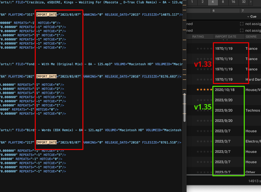The height and width of the screenshot is (192, 261).
Task: Choose loop size 16
Action: click(x=233, y=2)
